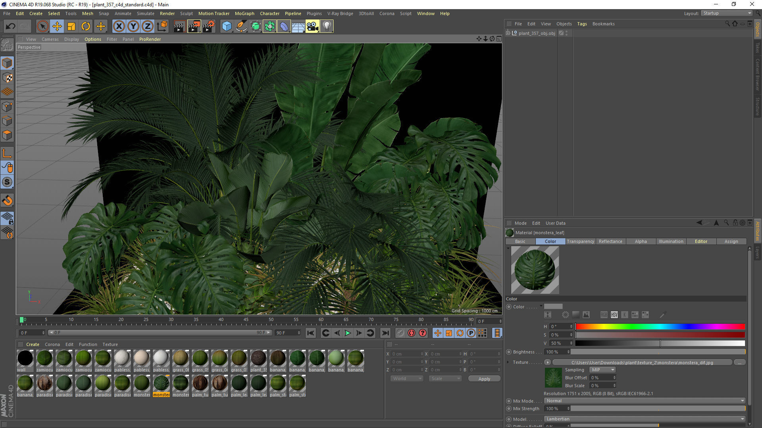Click the texture browse ellipsis button

tap(739, 362)
